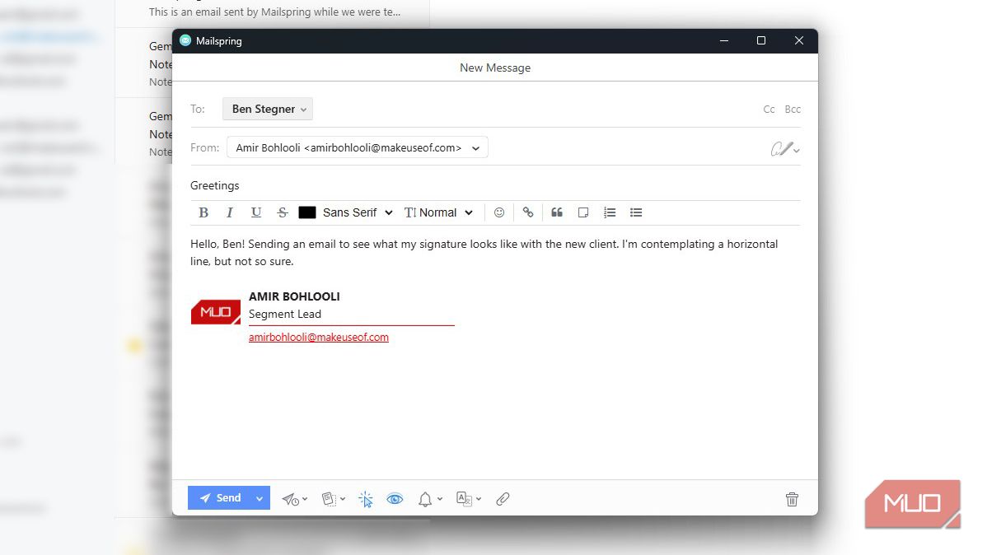The image size is (987, 555).
Task: Click the Mailspring app icon in title bar
Action: pyautogui.click(x=185, y=40)
